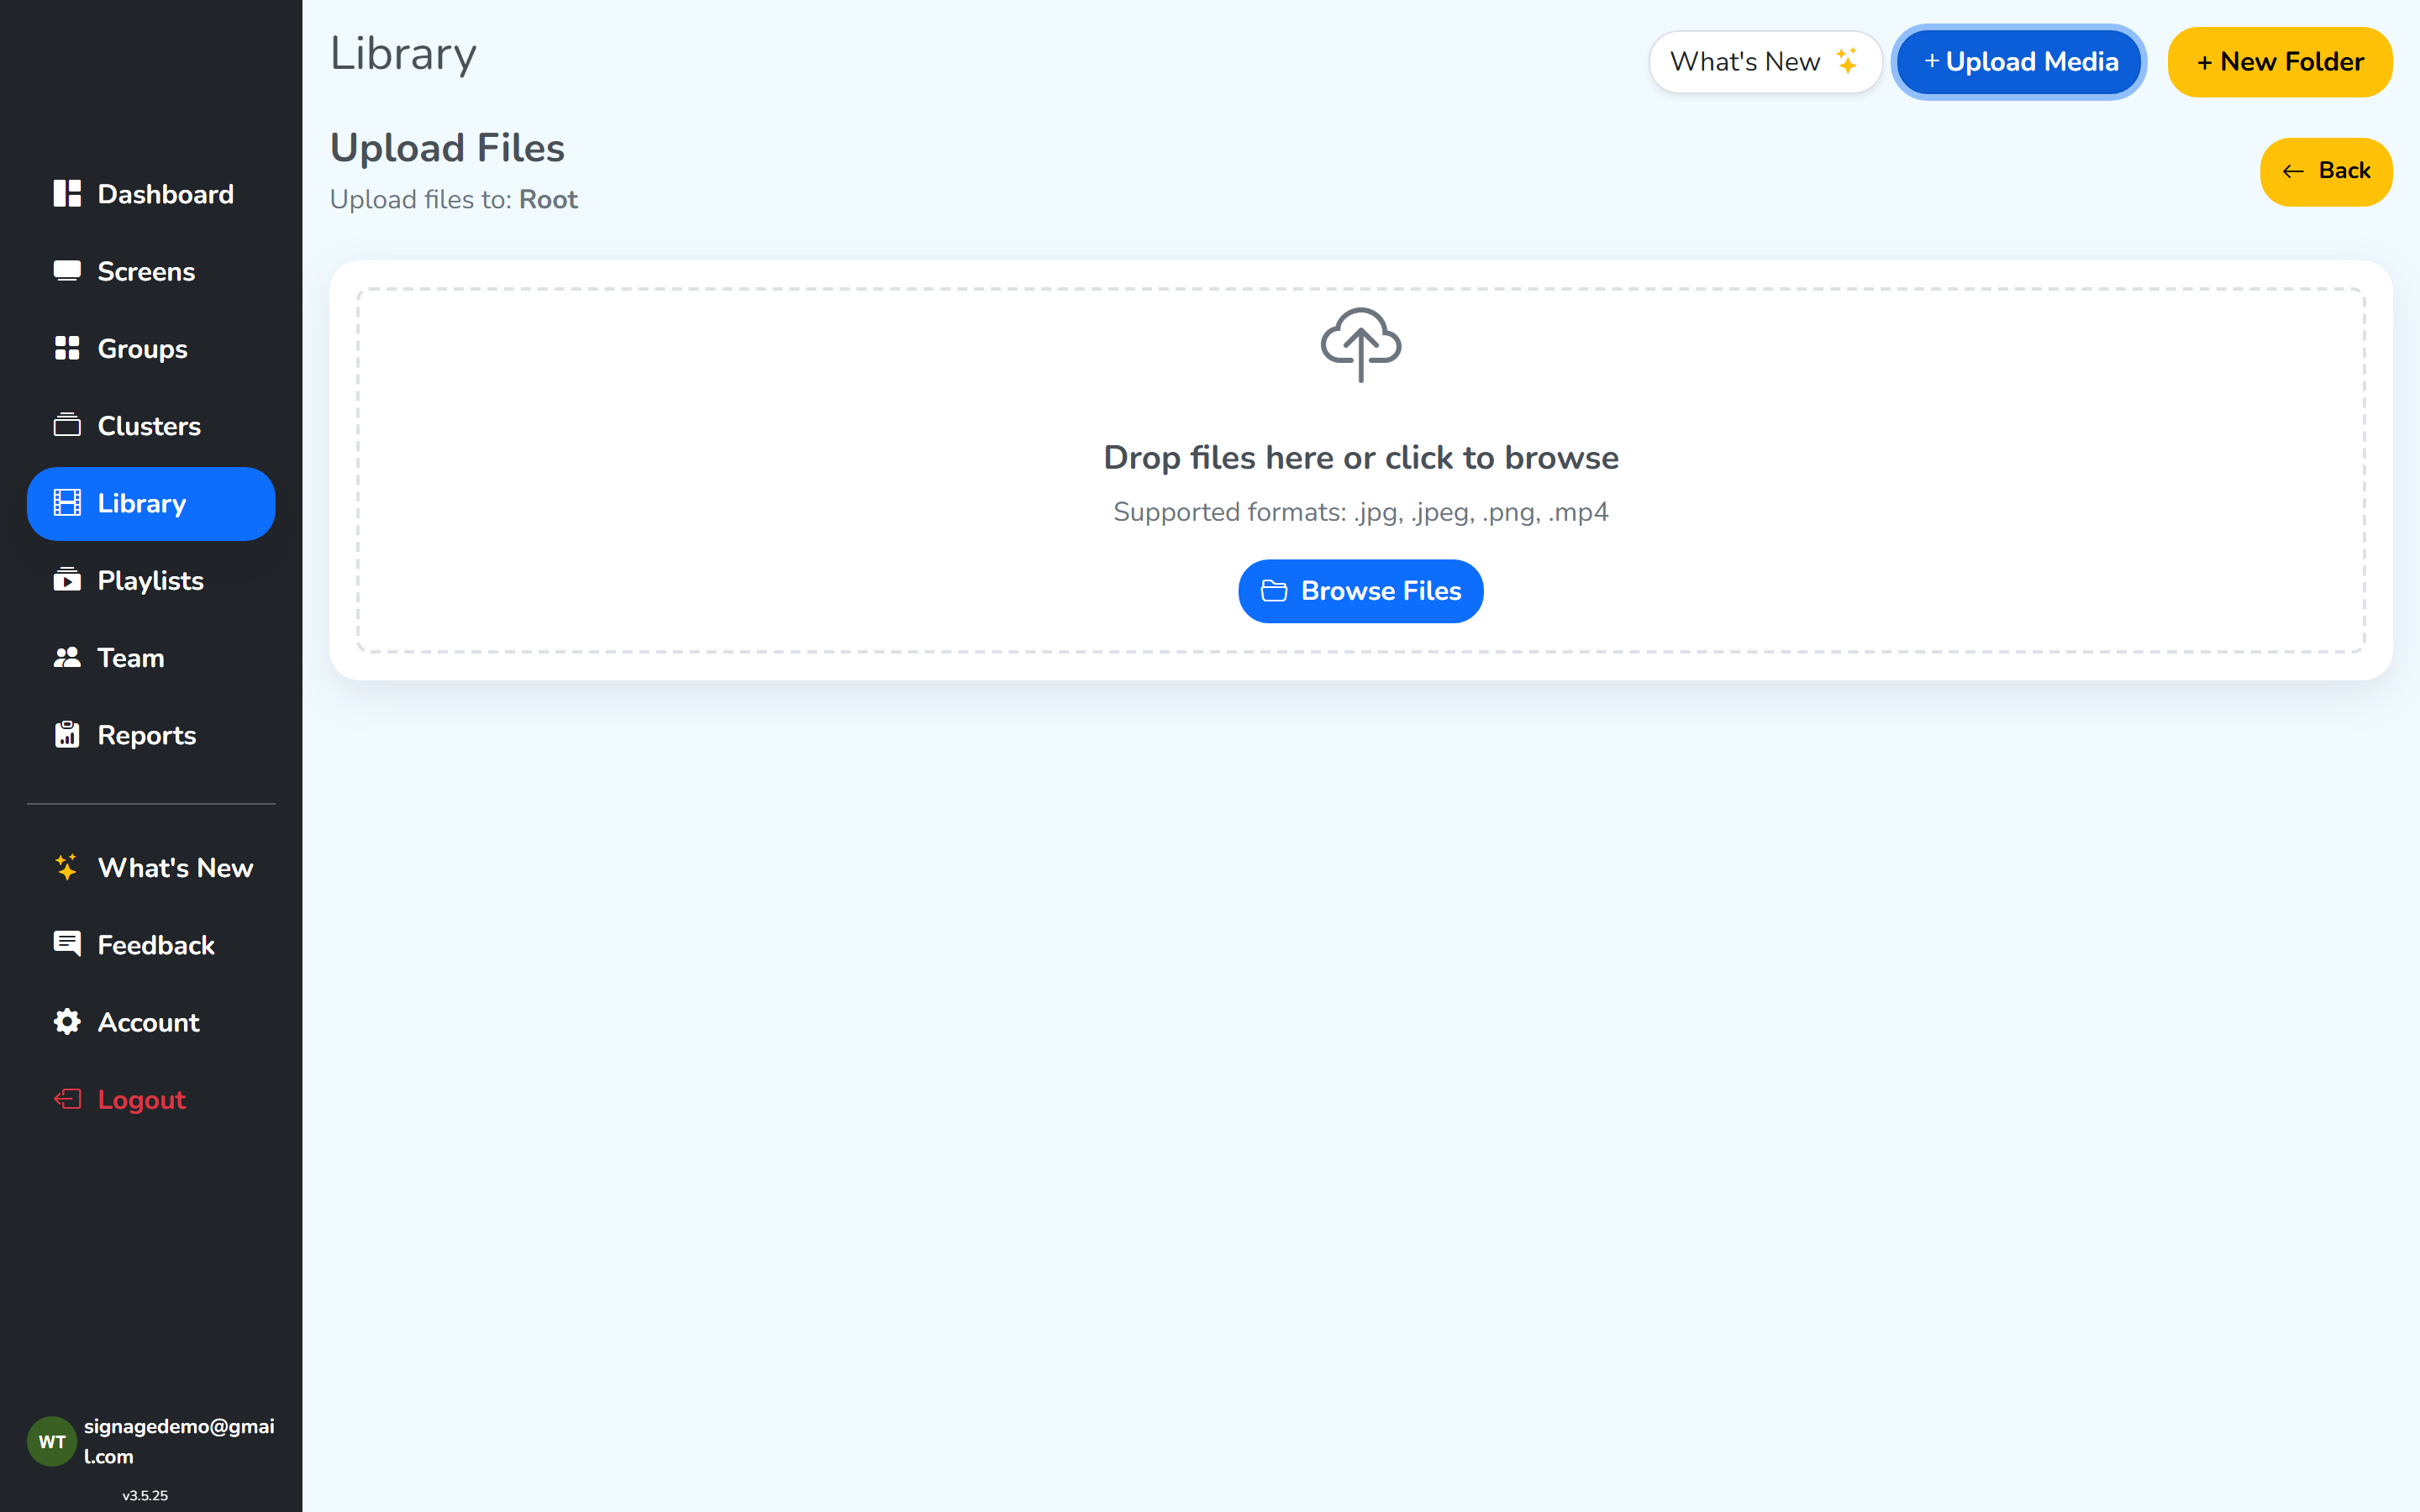Image resolution: width=2420 pixels, height=1512 pixels.
Task: Click the Upload Media button
Action: click(x=2019, y=62)
